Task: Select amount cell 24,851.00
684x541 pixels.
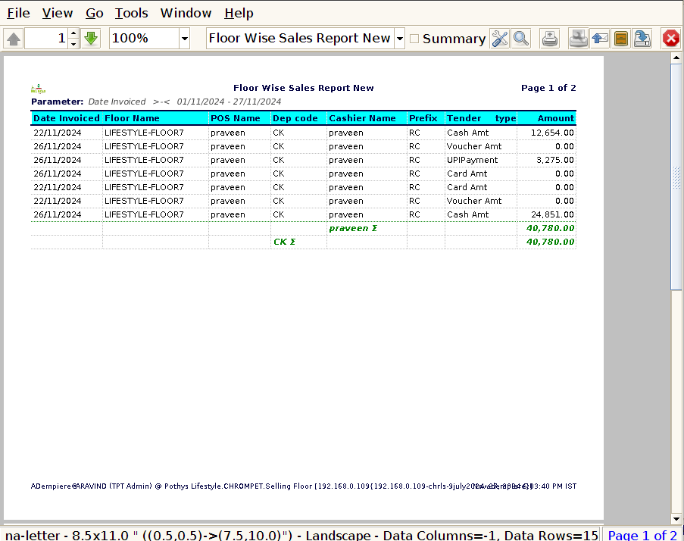Action: (552, 214)
